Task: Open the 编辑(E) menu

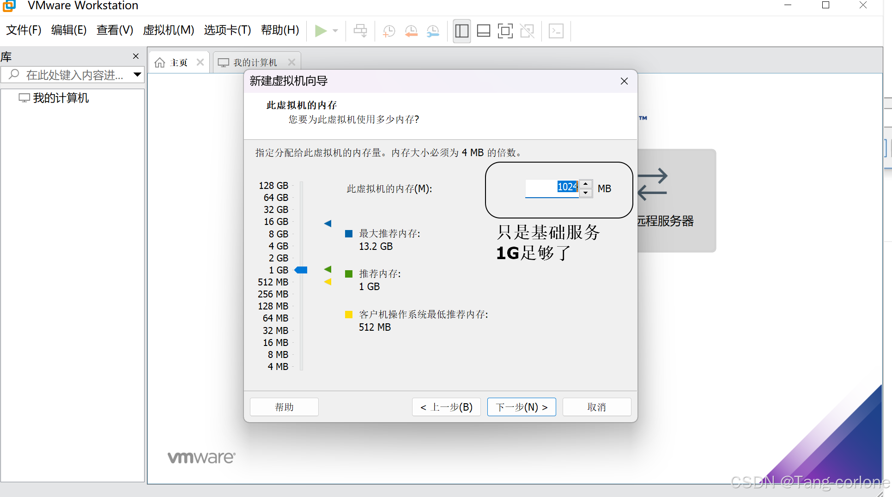Action: click(69, 30)
